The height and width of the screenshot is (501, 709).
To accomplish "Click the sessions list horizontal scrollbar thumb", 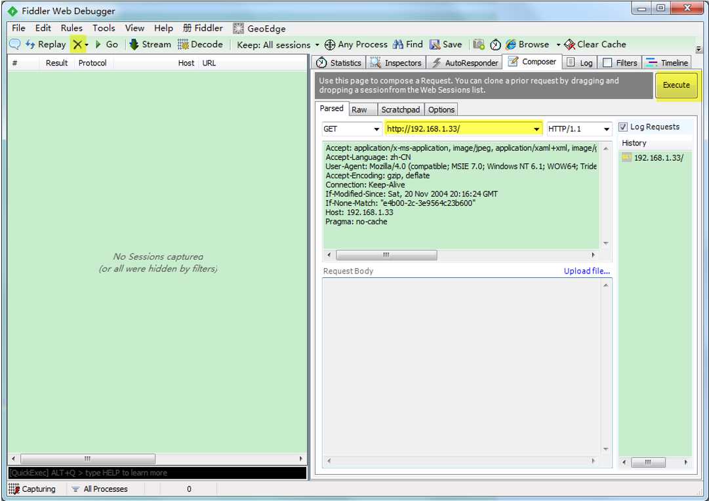I will coord(88,458).
